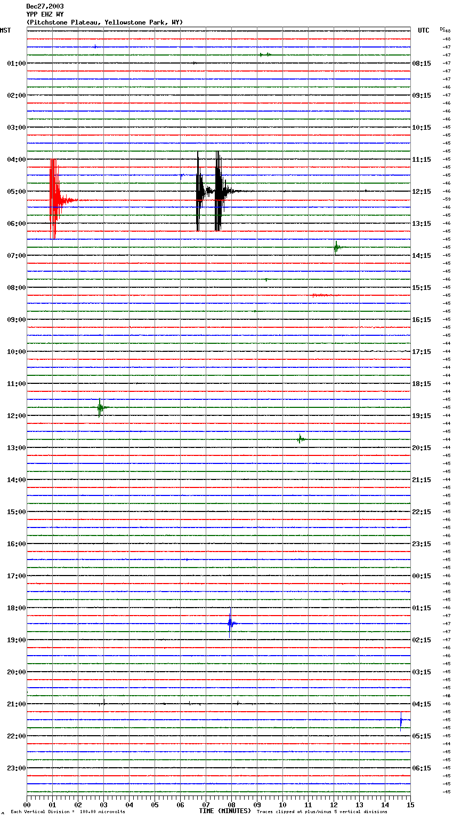Click the MST column header

pyautogui.click(x=5, y=30)
